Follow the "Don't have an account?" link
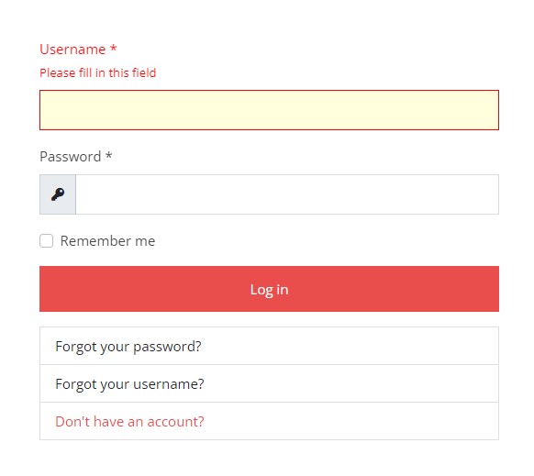This screenshot has height=476, width=534. (129, 422)
